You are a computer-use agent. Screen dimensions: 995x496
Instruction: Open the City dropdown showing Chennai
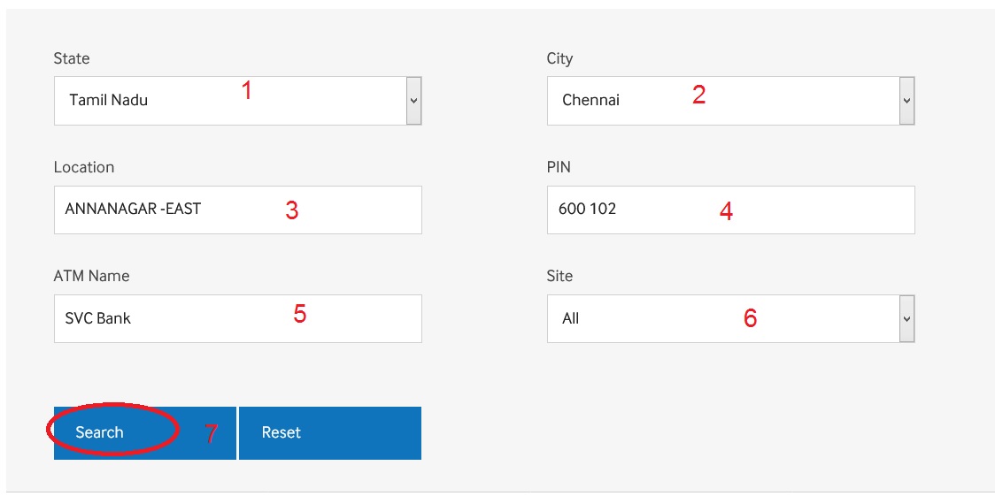click(730, 101)
